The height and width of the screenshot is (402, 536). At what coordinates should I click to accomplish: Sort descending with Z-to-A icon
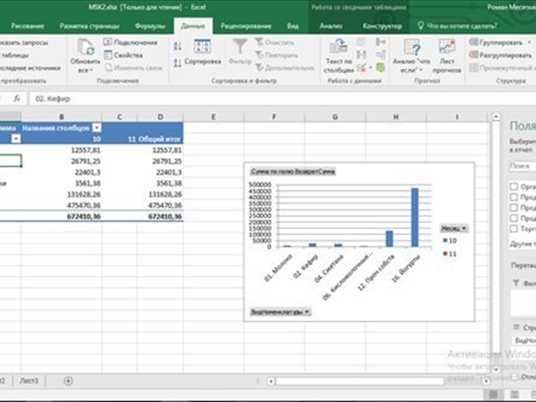click(178, 63)
